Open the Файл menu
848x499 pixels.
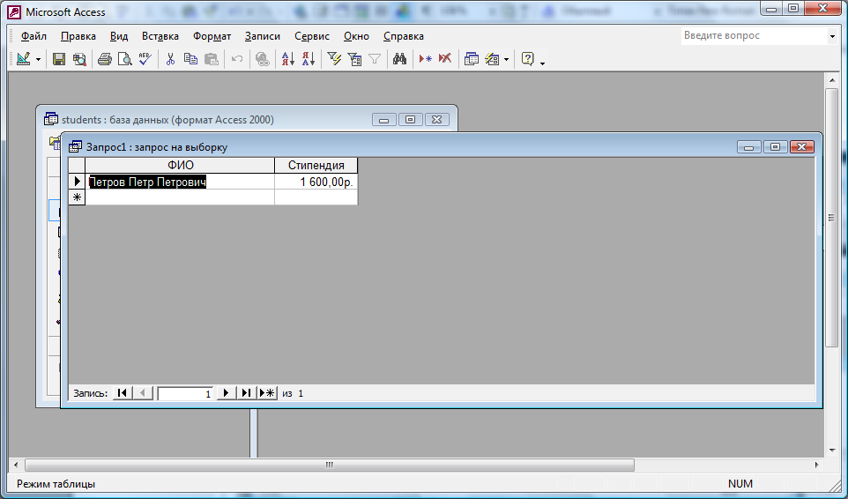[33, 36]
